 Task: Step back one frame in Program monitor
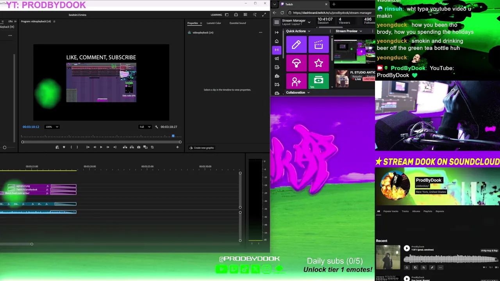(x=95, y=147)
